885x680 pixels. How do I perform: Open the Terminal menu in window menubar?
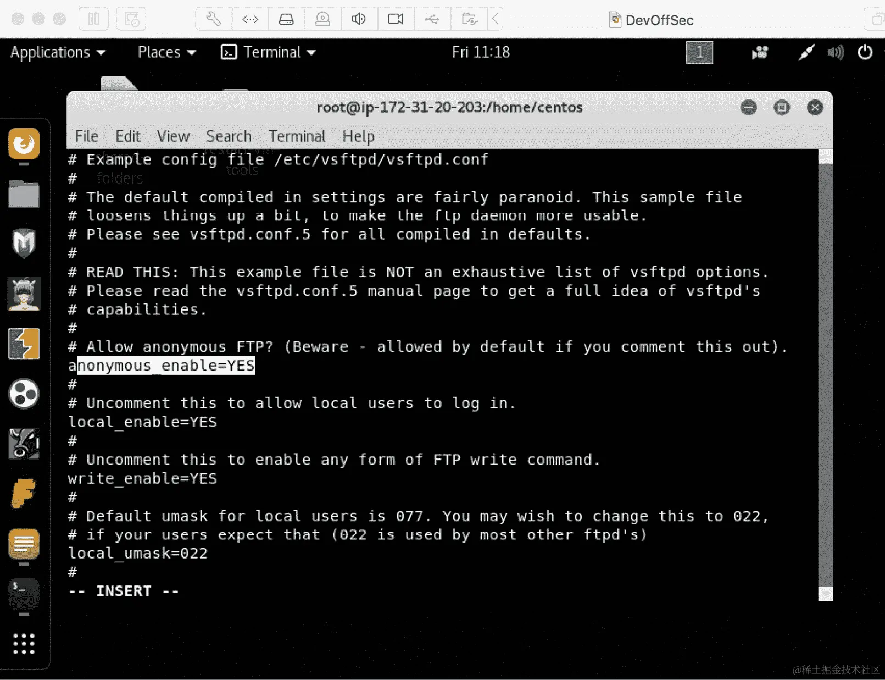pyautogui.click(x=297, y=136)
